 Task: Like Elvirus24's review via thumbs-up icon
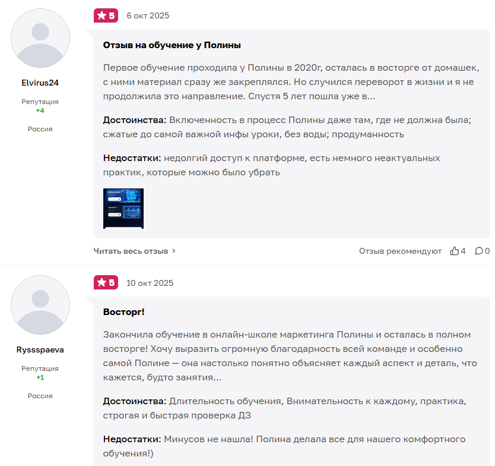tap(453, 251)
